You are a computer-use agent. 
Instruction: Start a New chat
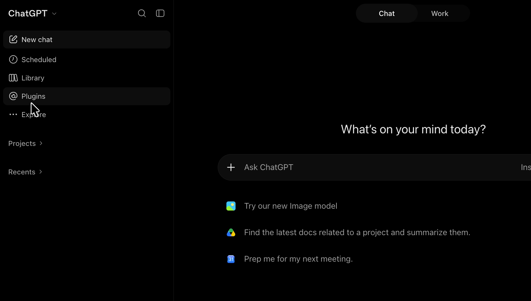pyautogui.click(x=87, y=39)
